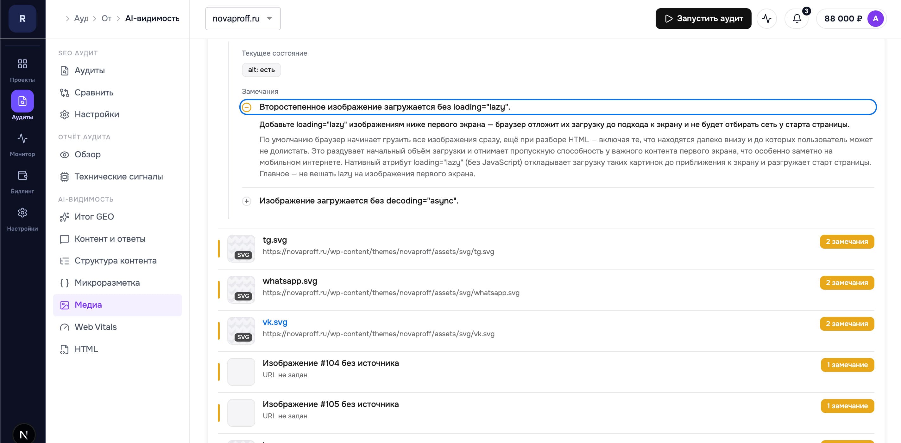Open Монитор in the dark rail
This screenshot has width=901, height=443.
click(x=22, y=145)
